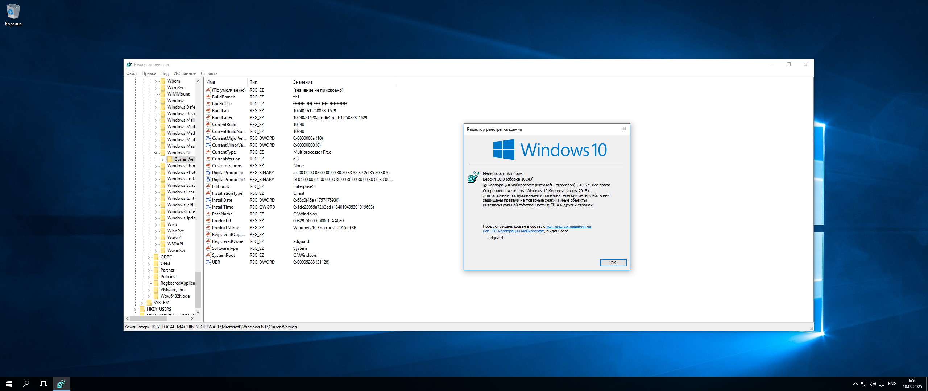Click the volume speaker tray icon
This screenshot has width=928, height=391.
(873, 384)
